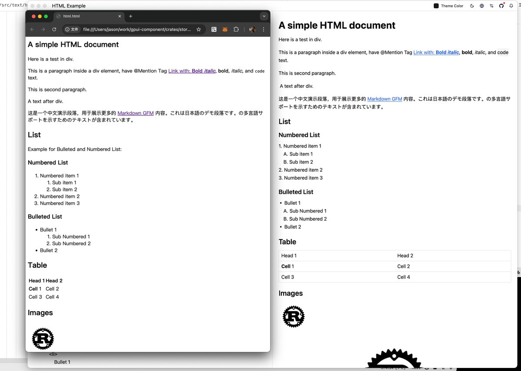This screenshot has height=371, width=521.
Task: Click 'Cell 2' in Chrome's table
Action: pos(52,289)
